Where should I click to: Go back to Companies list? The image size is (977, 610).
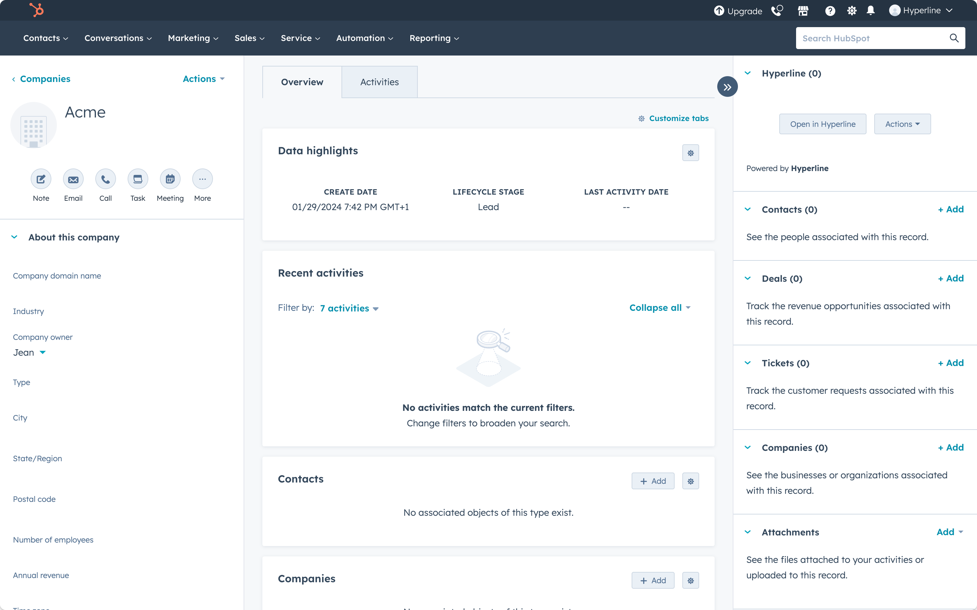[x=41, y=79]
